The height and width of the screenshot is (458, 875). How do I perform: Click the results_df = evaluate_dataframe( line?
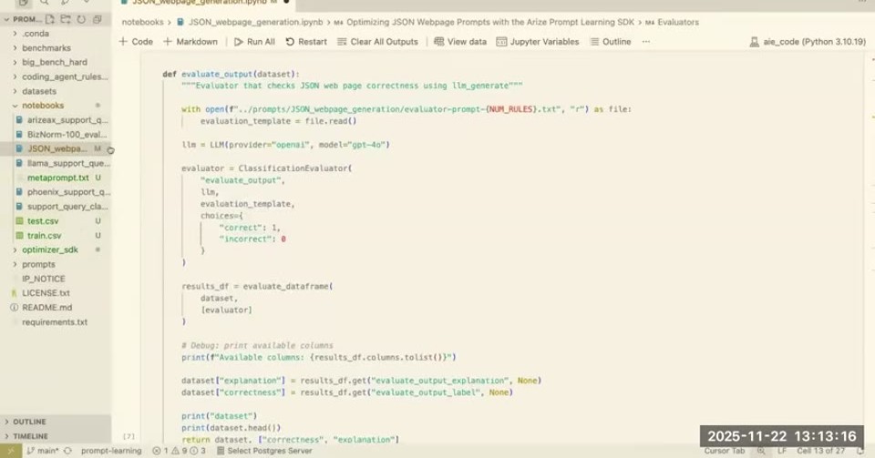click(x=257, y=287)
